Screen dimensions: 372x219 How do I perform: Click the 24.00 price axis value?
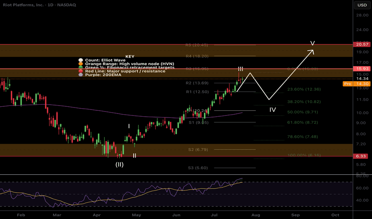(362, 30)
